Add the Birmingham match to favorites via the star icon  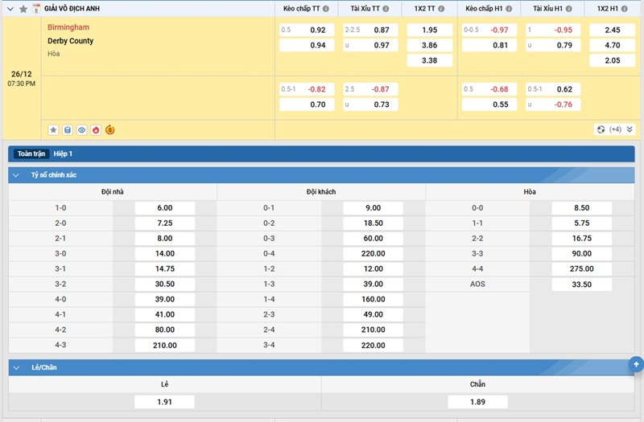53,130
